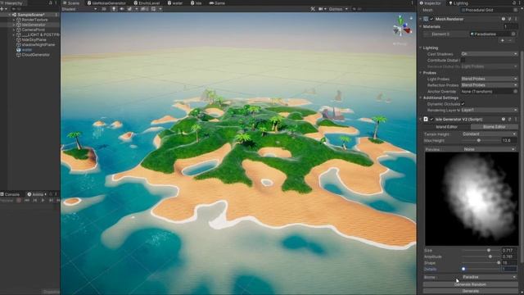The width and height of the screenshot is (524, 295).
Task: Click the Hierarchy add (+) button
Action: pos(2,9)
